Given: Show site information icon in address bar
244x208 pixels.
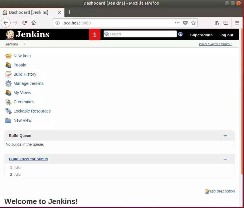Looking at the screenshot, I should pyautogui.click(x=58, y=23).
